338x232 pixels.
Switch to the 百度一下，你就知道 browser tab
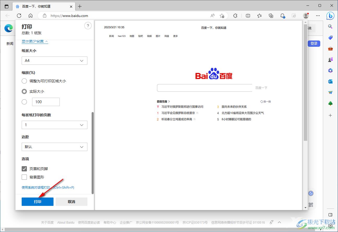point(44,6)
